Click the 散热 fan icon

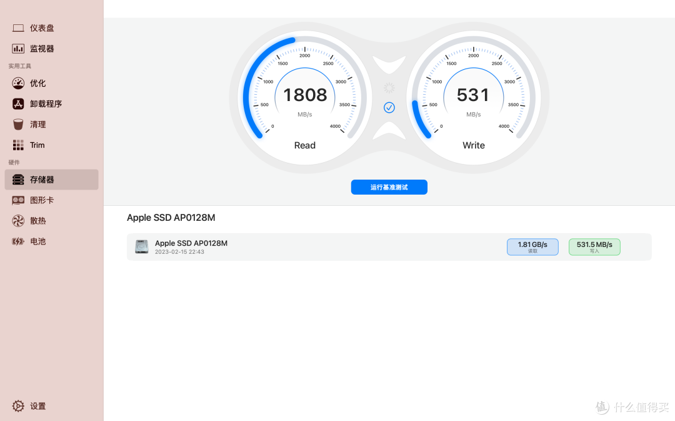coord(18,220)
